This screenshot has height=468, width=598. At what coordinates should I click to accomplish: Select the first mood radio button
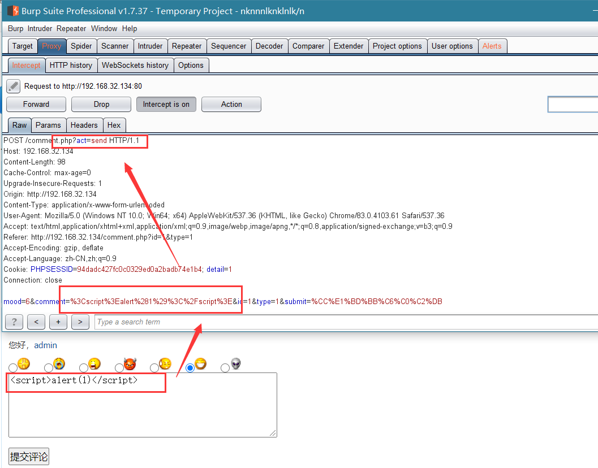[13, 368]
